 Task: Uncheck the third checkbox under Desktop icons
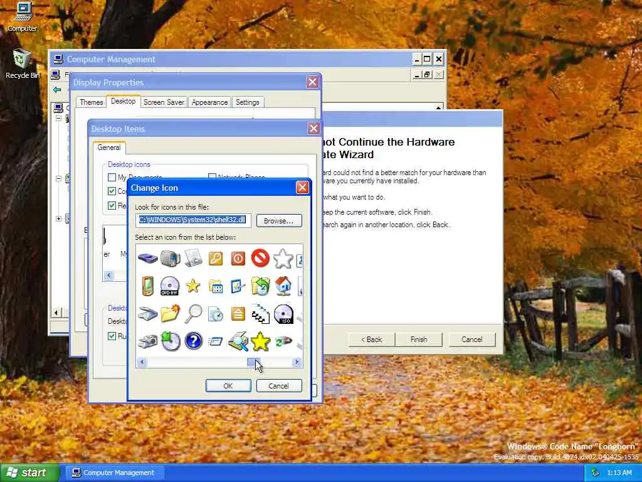pos(112,205)
